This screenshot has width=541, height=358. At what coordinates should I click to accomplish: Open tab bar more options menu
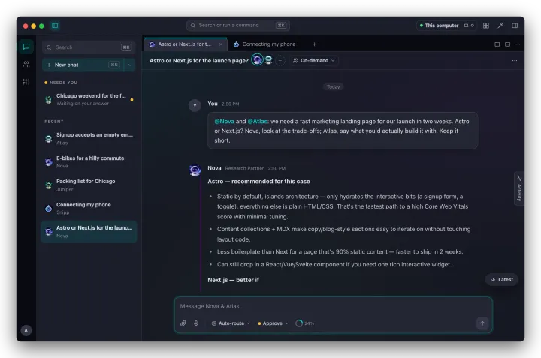tap(518, 44)
